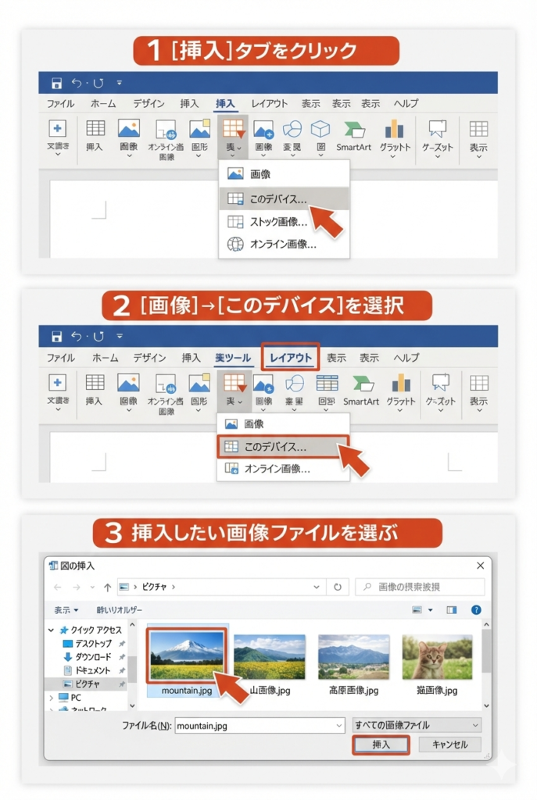Click the Undo arrow in the middle Word window

pyautogui.click(x=77, y=336)
